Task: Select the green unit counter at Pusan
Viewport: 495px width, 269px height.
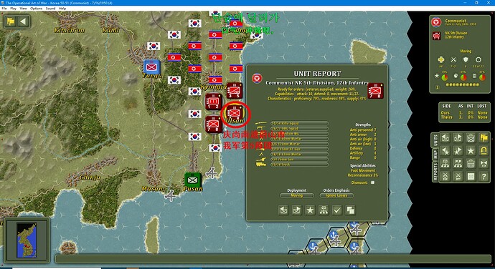Action: pos(192,180)
